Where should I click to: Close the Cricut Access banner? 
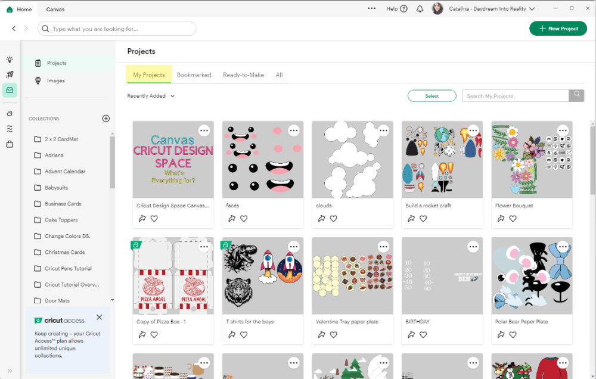click(x=99, y=317)
